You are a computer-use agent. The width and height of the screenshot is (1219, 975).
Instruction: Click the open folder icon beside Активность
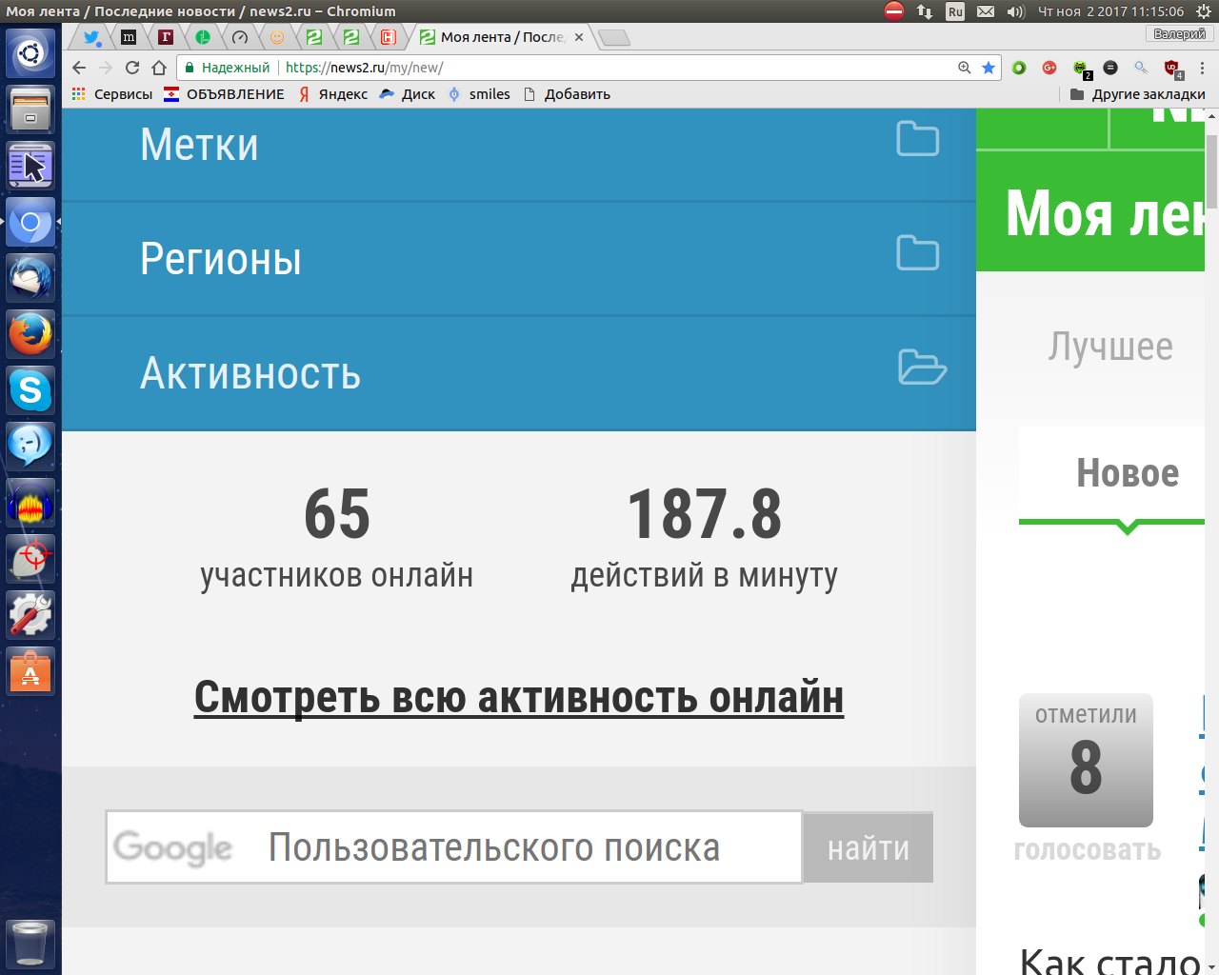[921, 368]
